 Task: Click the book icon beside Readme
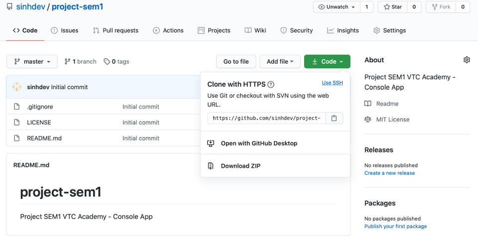tap(368, 104)
